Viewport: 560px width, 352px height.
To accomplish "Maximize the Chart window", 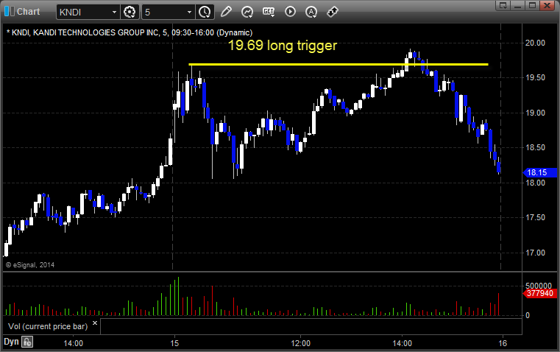I will click(x=532, y=5).
